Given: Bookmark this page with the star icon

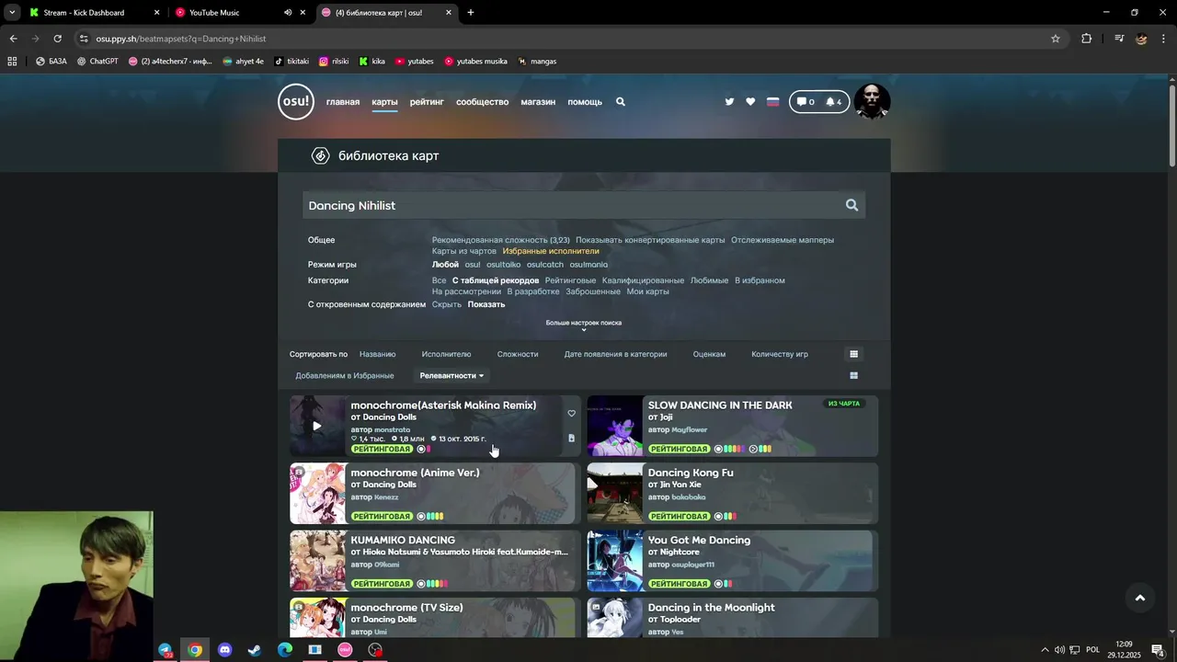Looking at the screenshot, I should coord(1056,39).
